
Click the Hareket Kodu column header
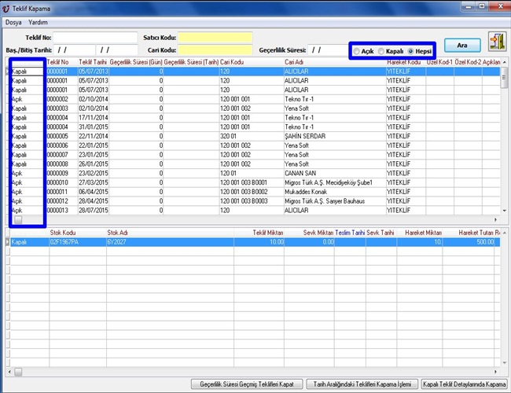pyautogui.click(x=403, y=62)
